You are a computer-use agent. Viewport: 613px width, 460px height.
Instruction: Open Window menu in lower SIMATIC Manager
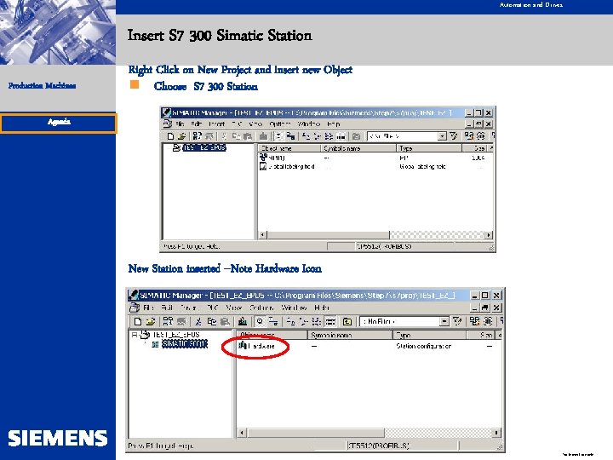[294, 308]
